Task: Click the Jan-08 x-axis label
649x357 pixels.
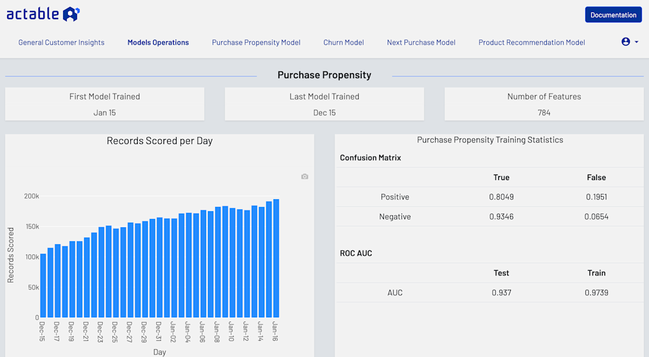Action: (x=217, y=331)
